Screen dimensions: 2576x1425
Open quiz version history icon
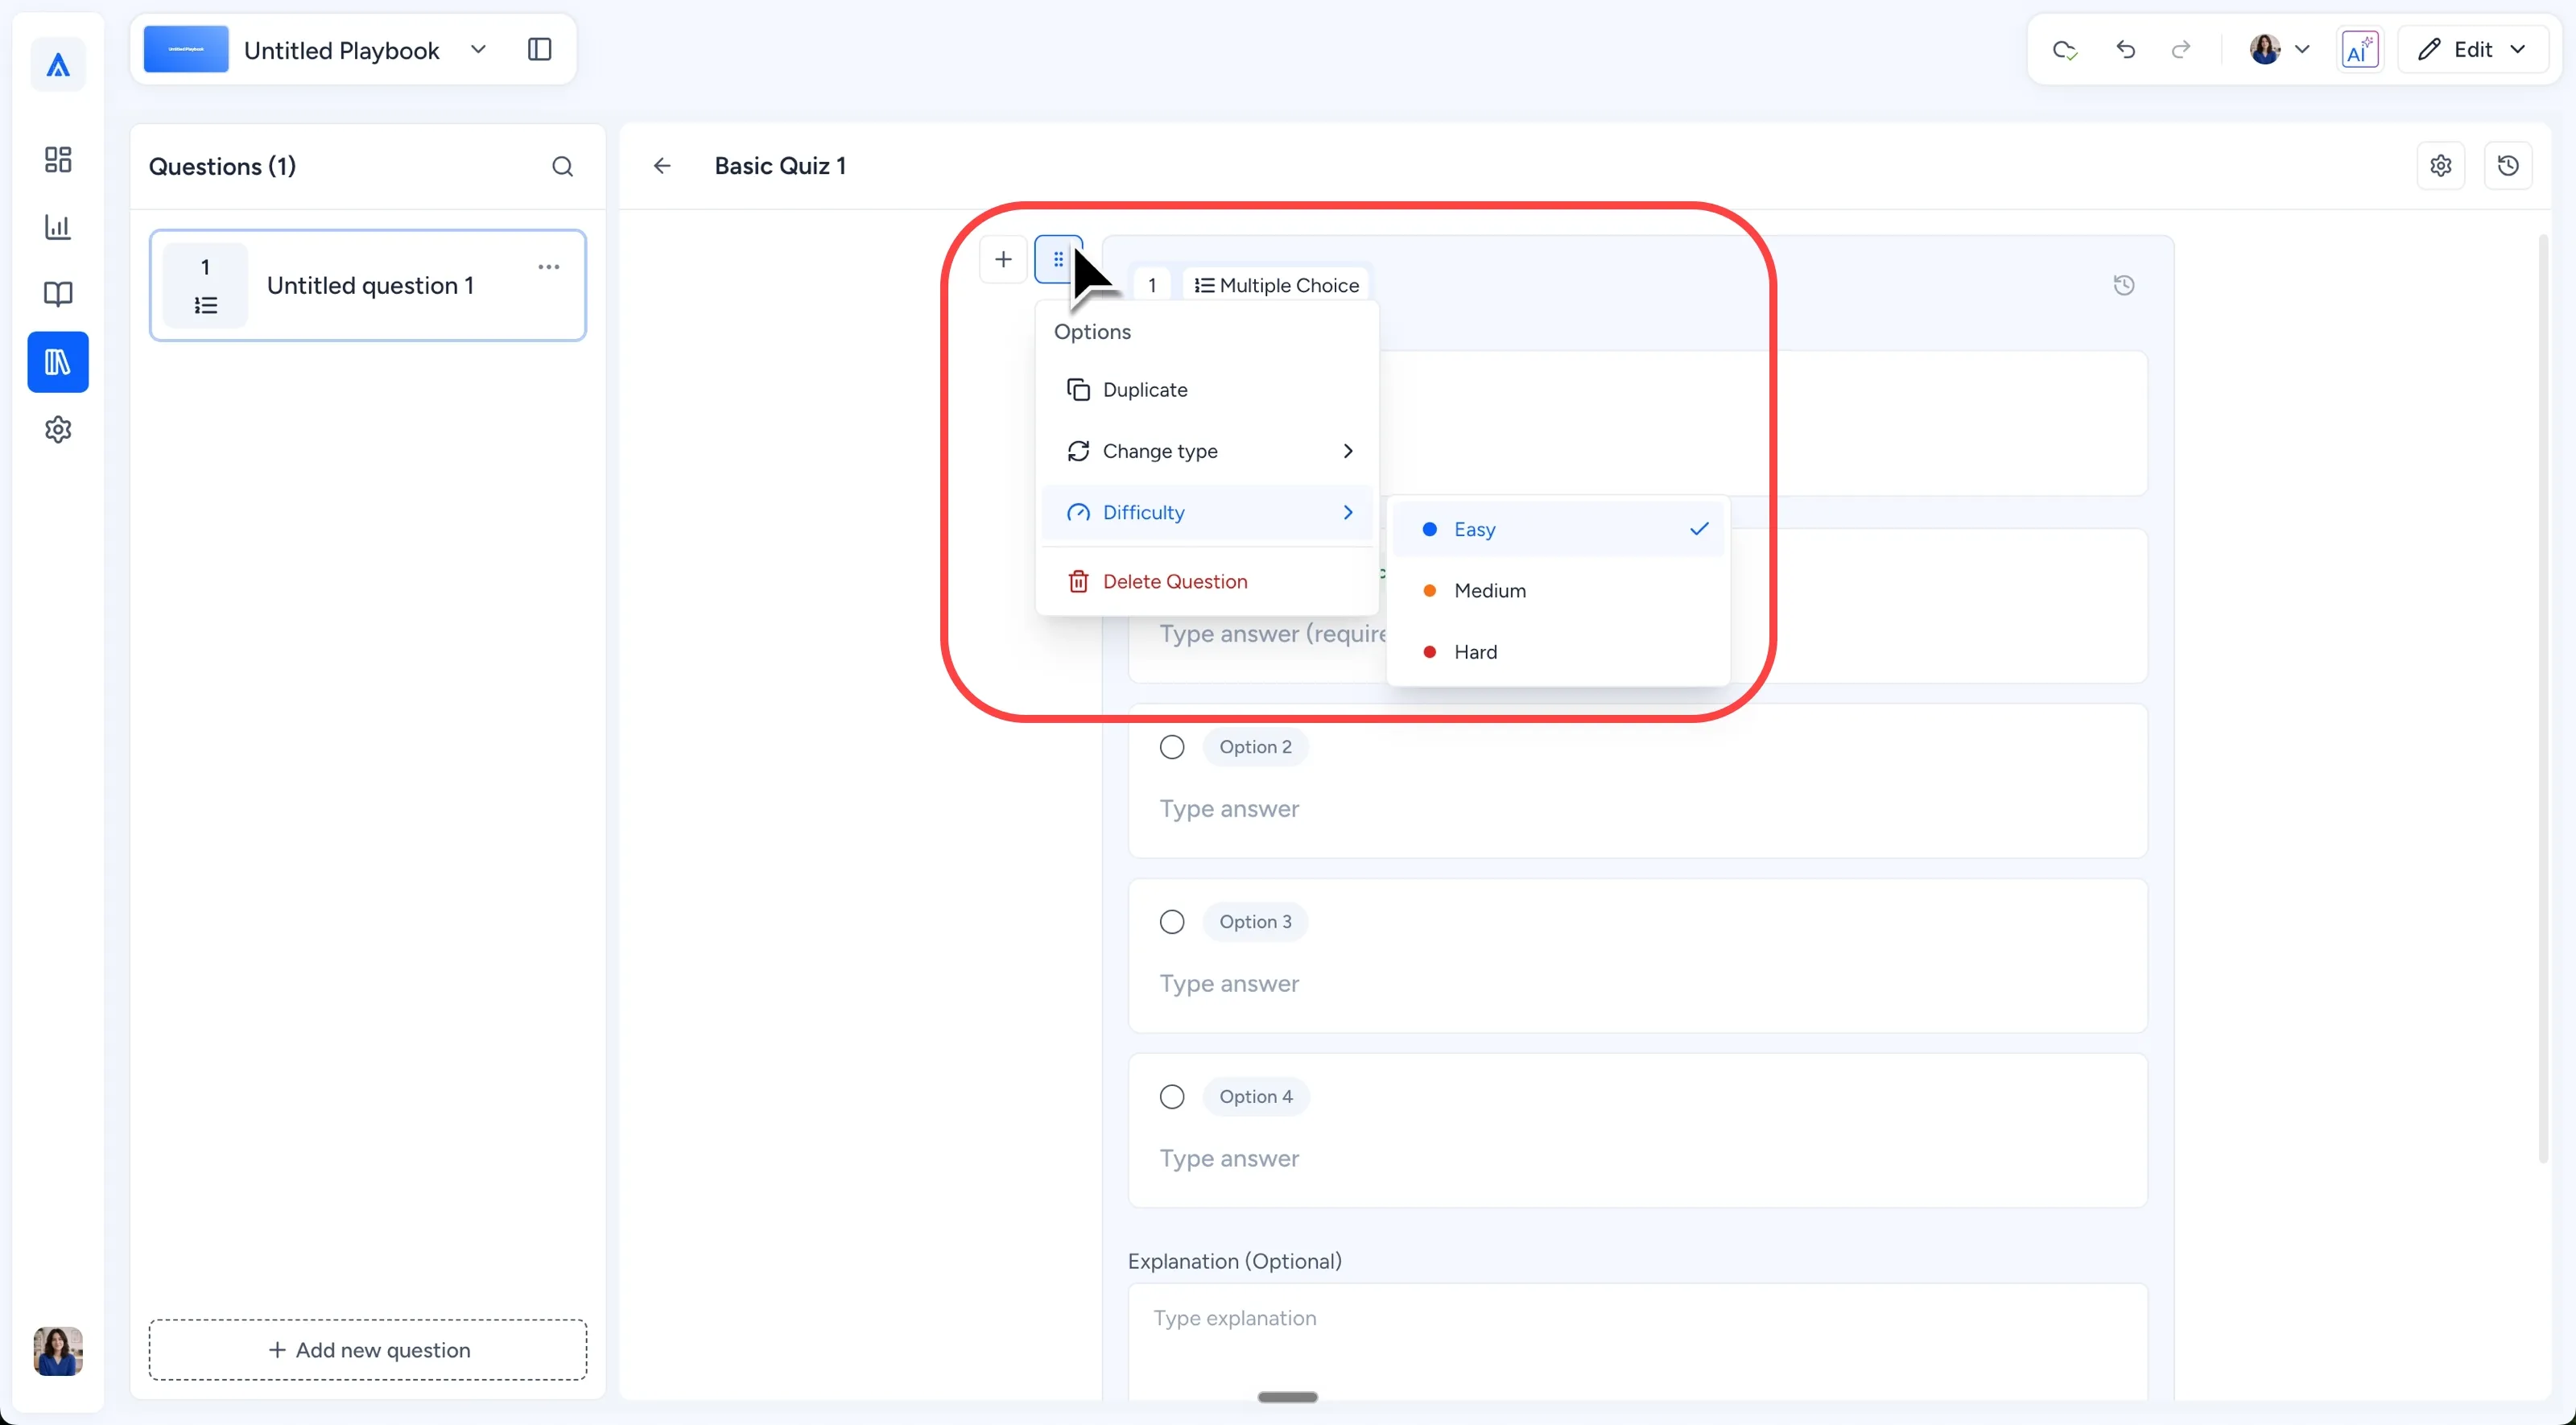click(x=2508, y=166)
